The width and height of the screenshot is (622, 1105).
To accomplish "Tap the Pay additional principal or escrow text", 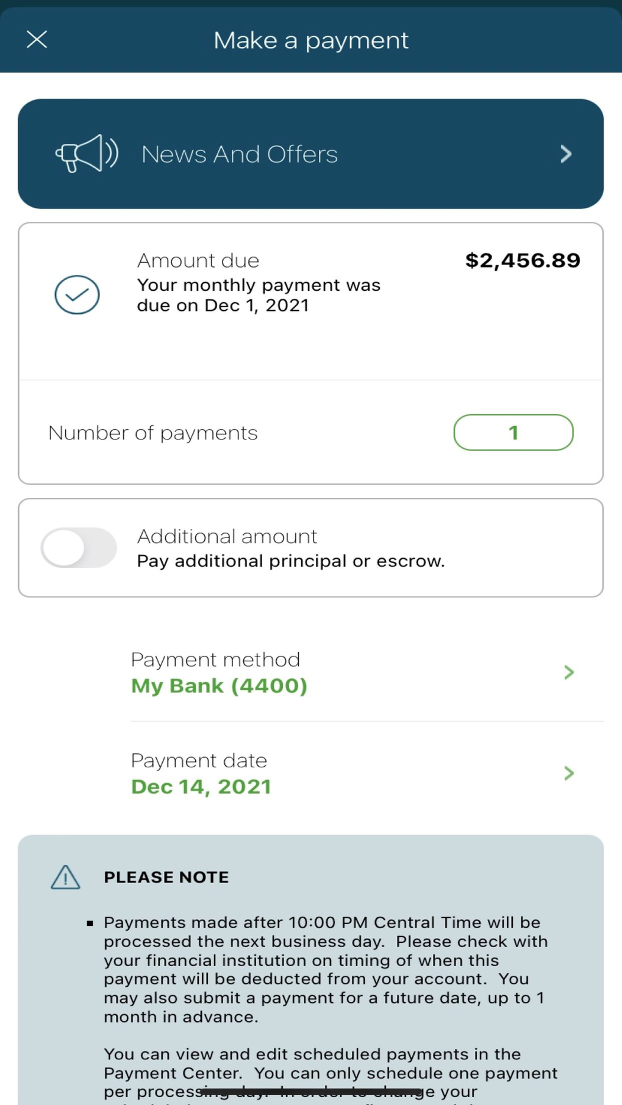I will (x=291, y=561).
